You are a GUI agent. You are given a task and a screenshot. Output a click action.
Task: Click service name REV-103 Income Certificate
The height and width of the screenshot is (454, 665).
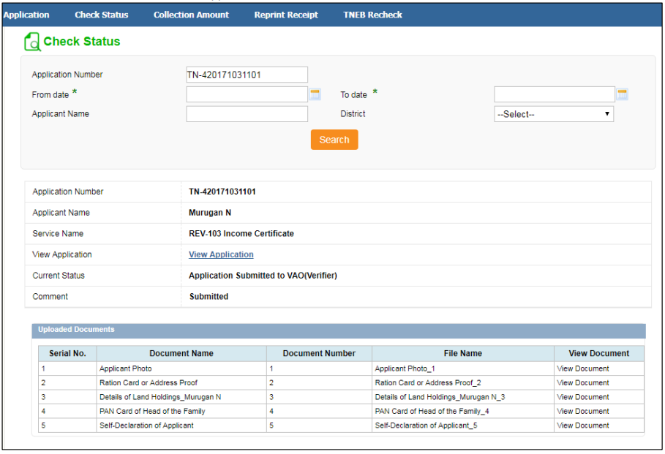pyautogui.click(x=241, y=233)
